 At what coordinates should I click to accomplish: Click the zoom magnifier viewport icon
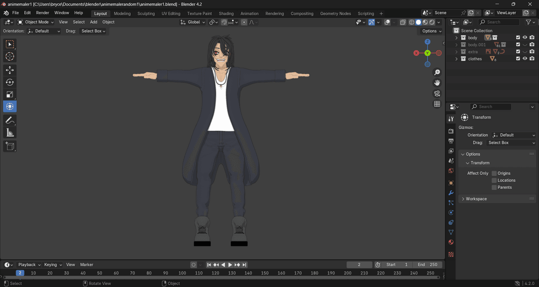click(x=437, y=72)
